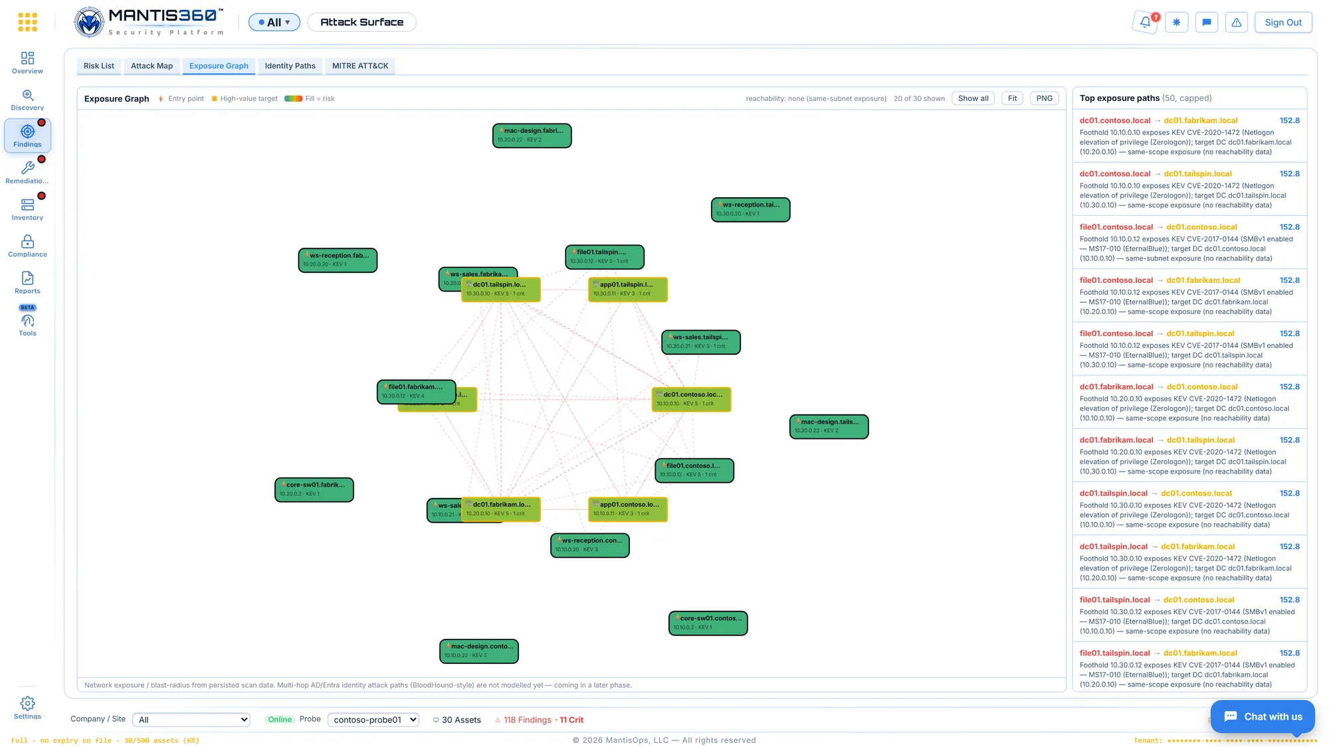Open the apps grid launcher icon
This screenshot has height=747, width=1329.
27,22
